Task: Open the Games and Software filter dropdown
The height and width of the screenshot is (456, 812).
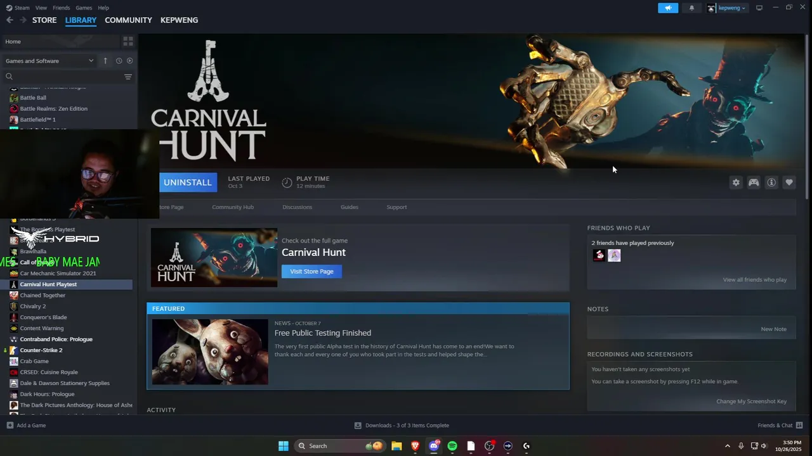Action: [49, 61]
